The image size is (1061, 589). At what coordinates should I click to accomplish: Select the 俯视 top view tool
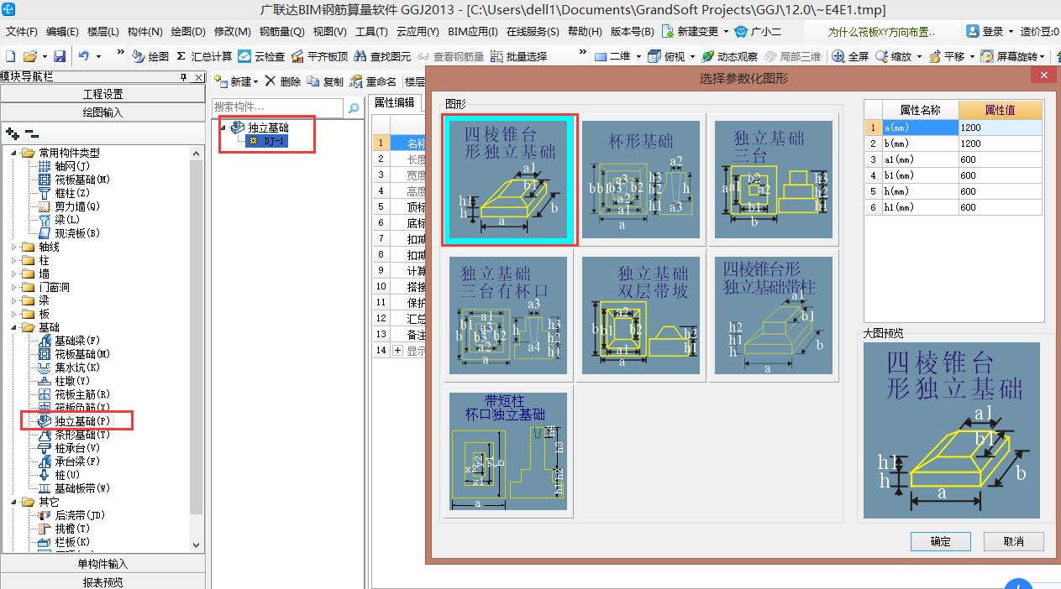667,56
